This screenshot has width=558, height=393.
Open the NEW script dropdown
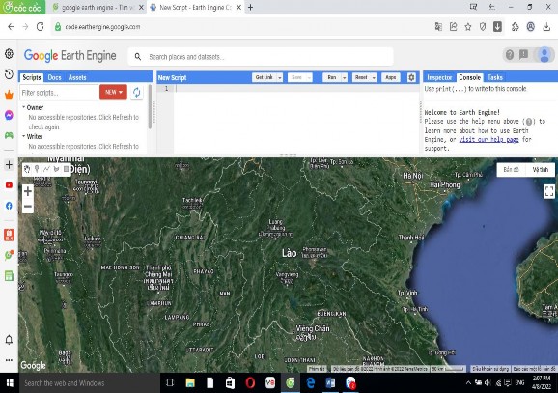point(113,92)
